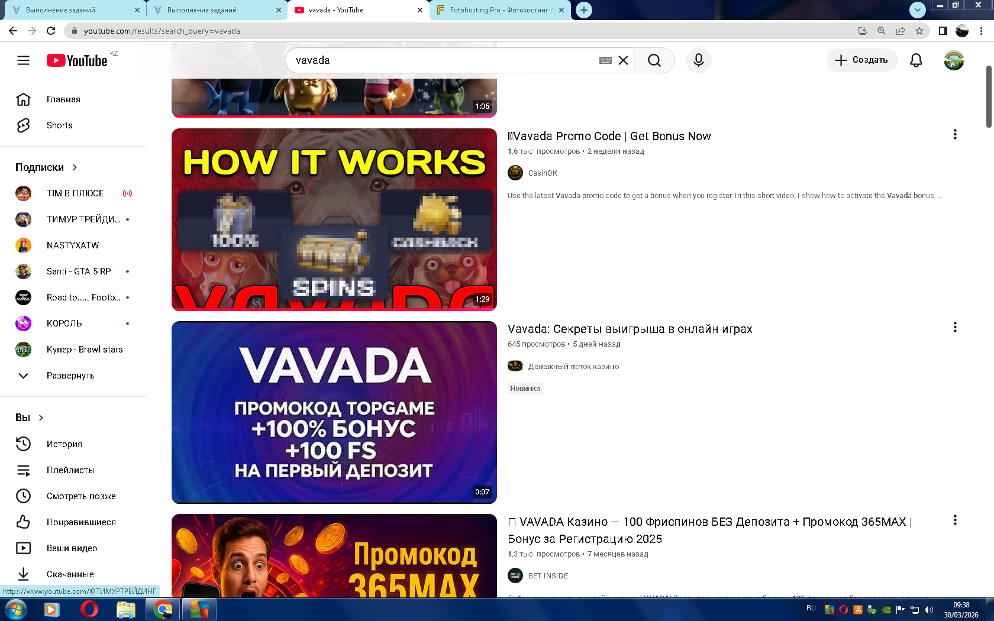Open the taskbar clock and date
The height and width of the screenshot is (621, 994).
tap(961, 610)
